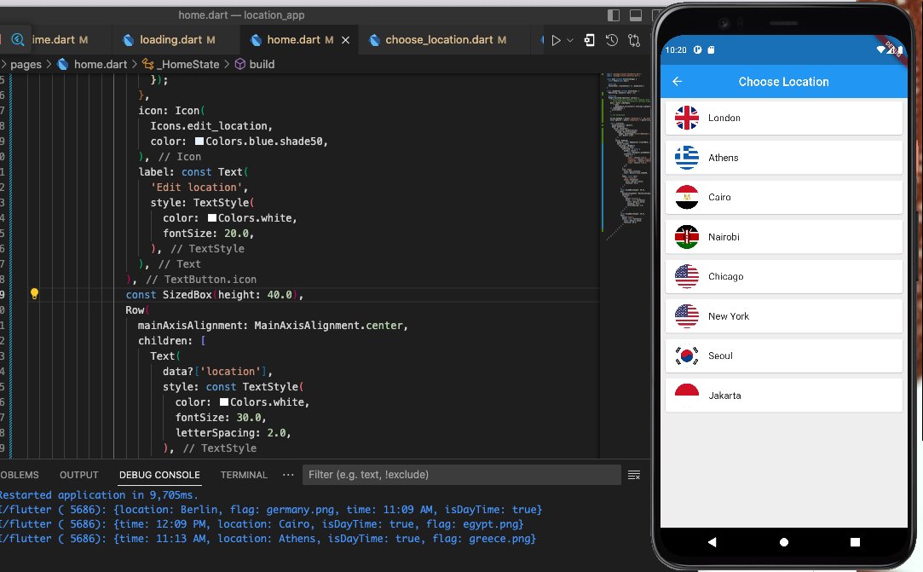Tap the South Korea flag icon beside Seoul

point(686,355)
